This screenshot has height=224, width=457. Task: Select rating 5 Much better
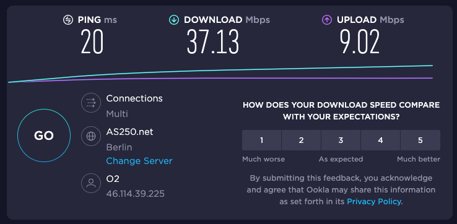click(x=420, y=140)
